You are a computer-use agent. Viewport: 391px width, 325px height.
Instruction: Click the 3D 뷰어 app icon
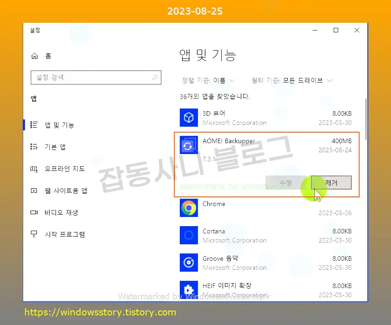(189, 118)
